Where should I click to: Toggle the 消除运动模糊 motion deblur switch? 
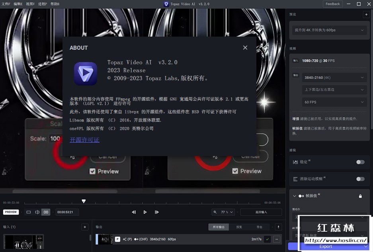360,179
